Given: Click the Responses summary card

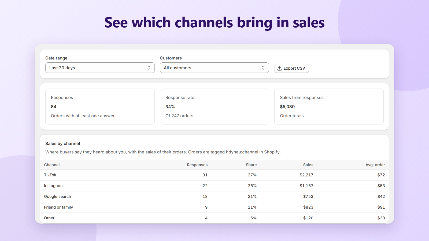Looking at the screenshot, I should pos(100,107).
